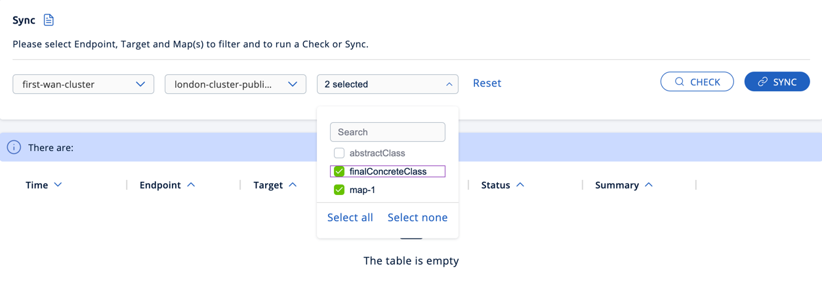
Task: Open the first-wan-cluster endpoint dropdown
Action: 83,84
